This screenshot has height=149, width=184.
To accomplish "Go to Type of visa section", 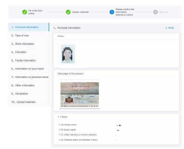I will (29, 36).
